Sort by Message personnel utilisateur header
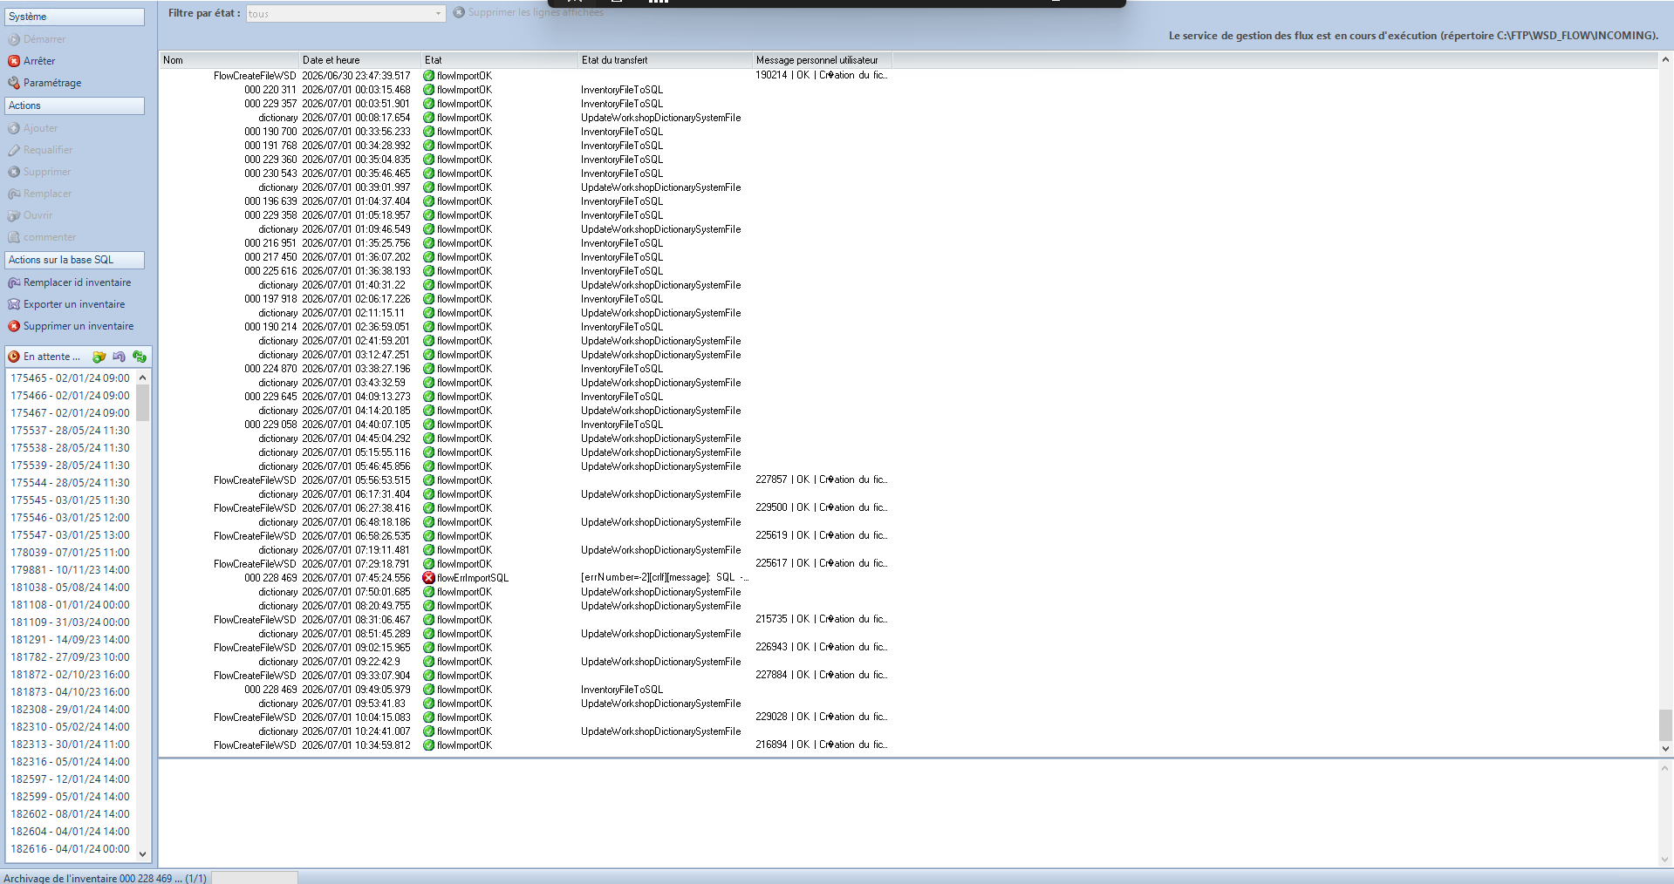1674x884 pixels. coord(823,60)
